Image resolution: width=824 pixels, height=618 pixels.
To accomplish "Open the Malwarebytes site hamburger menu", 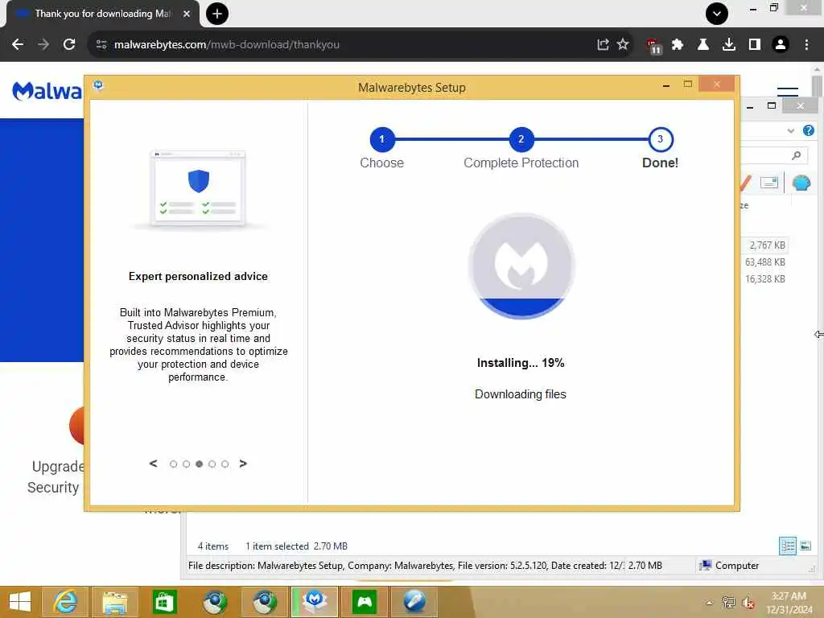I will click(x=788, y=92).
